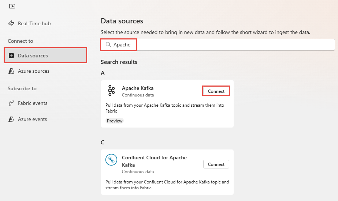Click the Confluent Cloud logo icon

point(111,160)
